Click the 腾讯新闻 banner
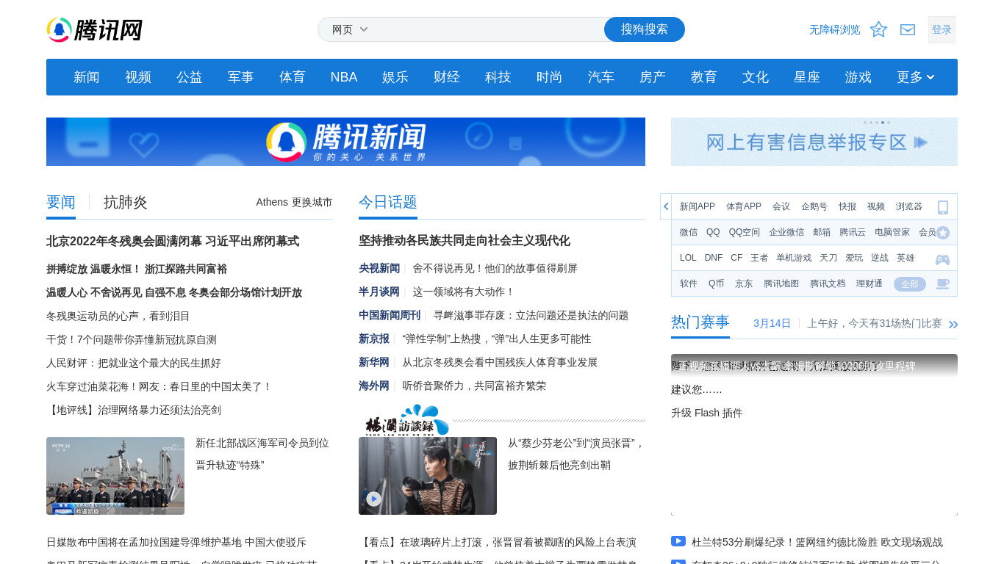Viewport: 1004px width, 564px height. pyautogui.click(x=345, y=142)
